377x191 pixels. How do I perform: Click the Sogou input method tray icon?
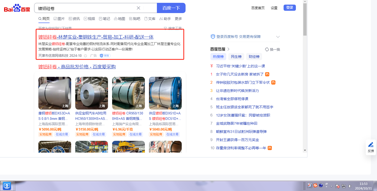[315, 186]
